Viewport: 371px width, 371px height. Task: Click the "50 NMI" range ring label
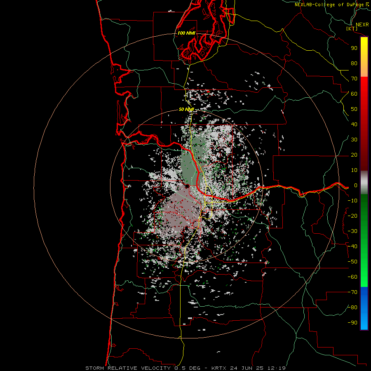186,109
